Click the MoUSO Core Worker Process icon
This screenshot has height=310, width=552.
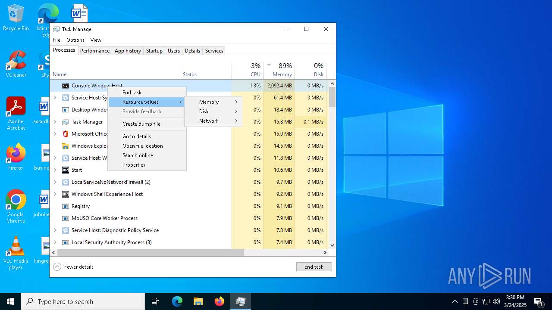tap(66, 218)
